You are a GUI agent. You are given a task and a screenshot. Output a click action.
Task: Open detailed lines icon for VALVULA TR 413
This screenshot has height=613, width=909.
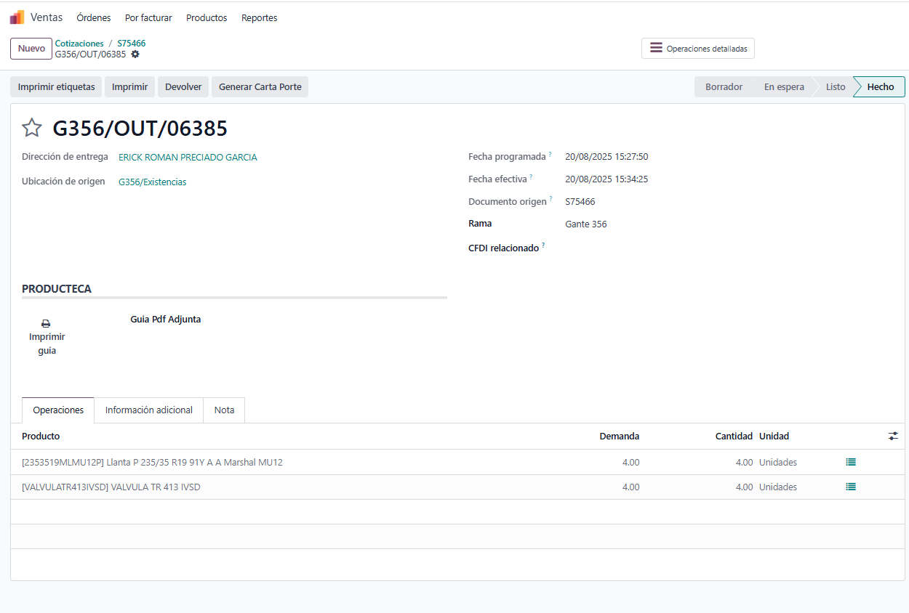(x=851, y=487)
